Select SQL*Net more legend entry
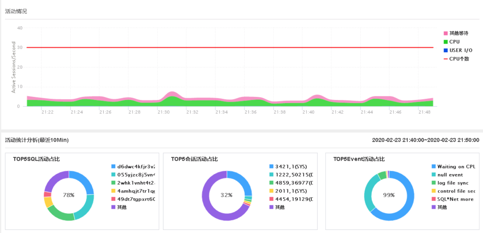This screenshot has height=233, width=483. [453, 199]
